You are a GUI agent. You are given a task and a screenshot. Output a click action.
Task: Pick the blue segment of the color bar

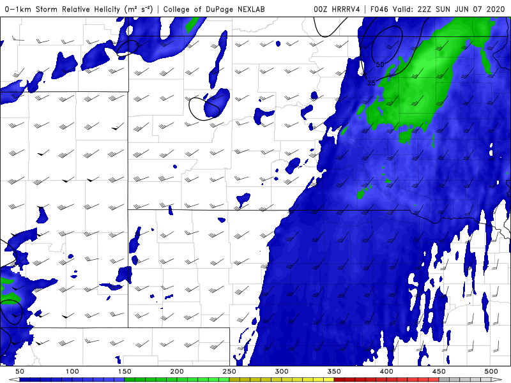(x=72, y=380)
